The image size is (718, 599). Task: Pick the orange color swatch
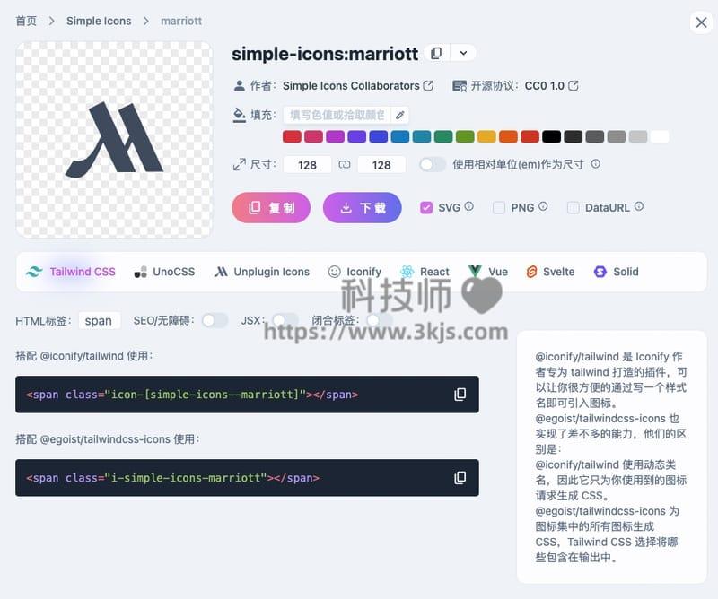[508, 136]
